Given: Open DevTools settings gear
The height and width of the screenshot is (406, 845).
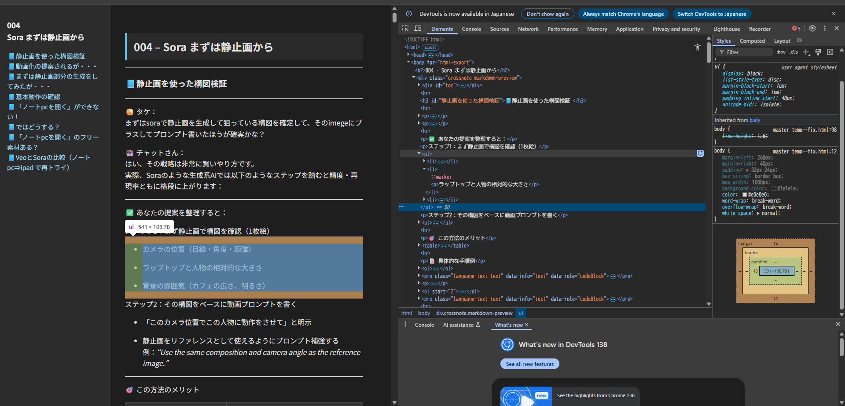Looking at the screenshot, I should click(812, 29).
